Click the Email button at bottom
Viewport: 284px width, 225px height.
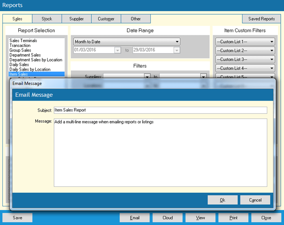coord(134,218)
